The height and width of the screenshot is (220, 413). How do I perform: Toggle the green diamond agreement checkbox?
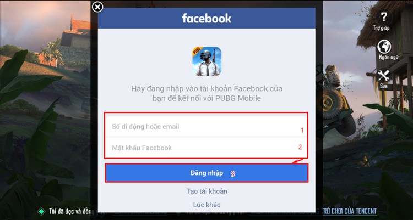pyautogui.click(x=41, y=211)
